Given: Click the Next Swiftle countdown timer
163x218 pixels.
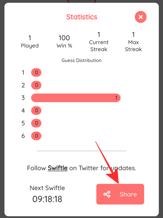Looking at the screenshot, I should (47, 199).
